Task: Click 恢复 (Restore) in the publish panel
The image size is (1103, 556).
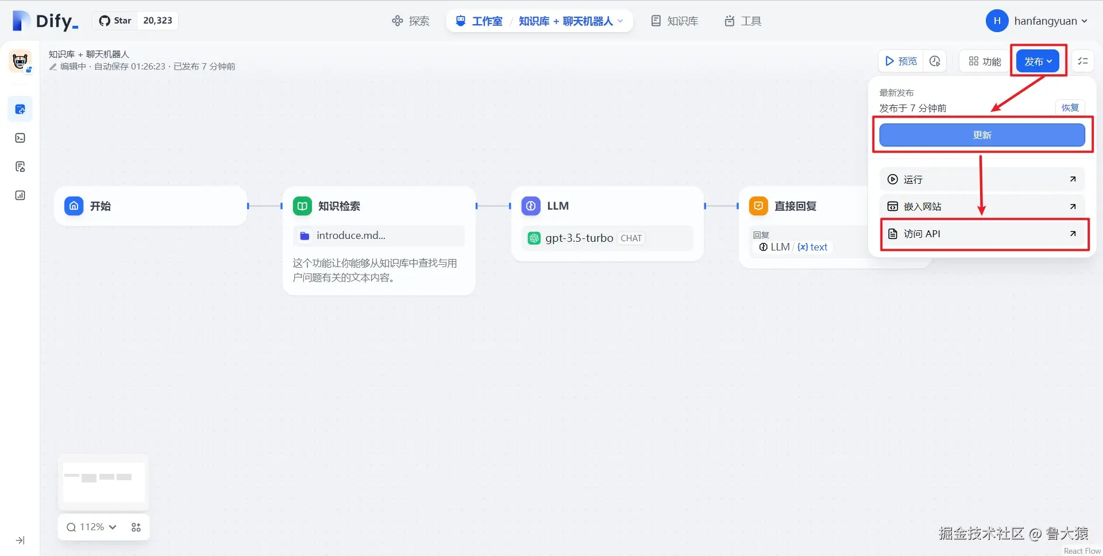Action: (1070, 107)
